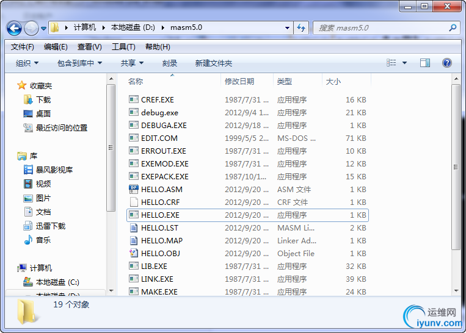
Task: Open the 文件(F) menu
Action: 22,47
